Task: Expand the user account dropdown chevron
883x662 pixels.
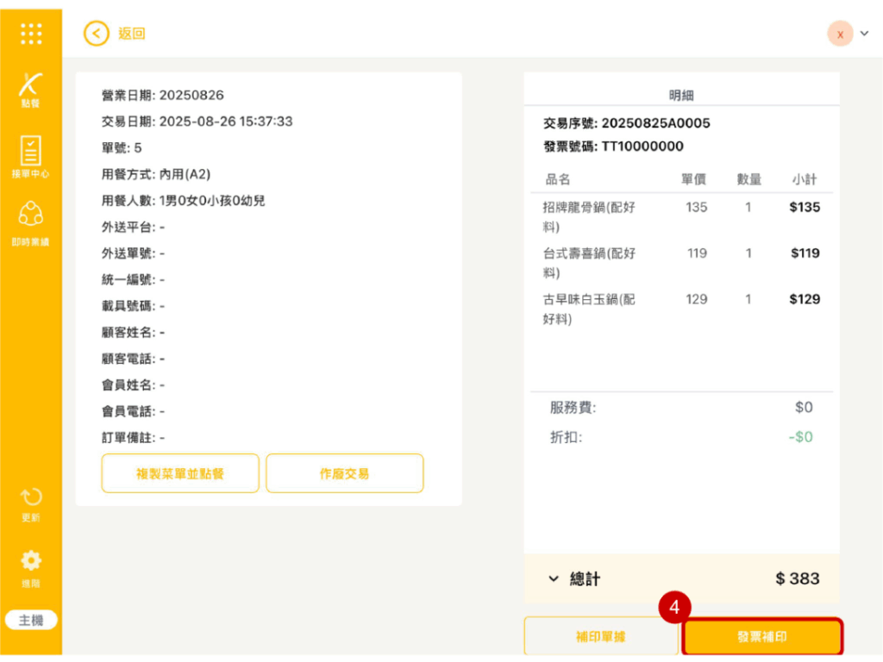Action: (x=864, y=34)
